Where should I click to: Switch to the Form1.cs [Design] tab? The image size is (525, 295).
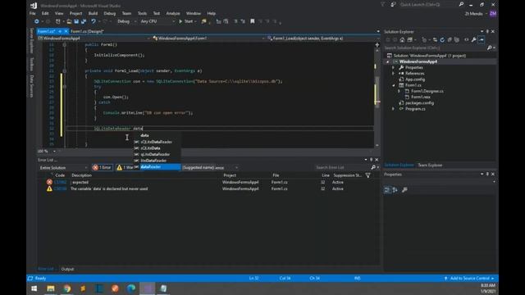click(x=87, y=31)
